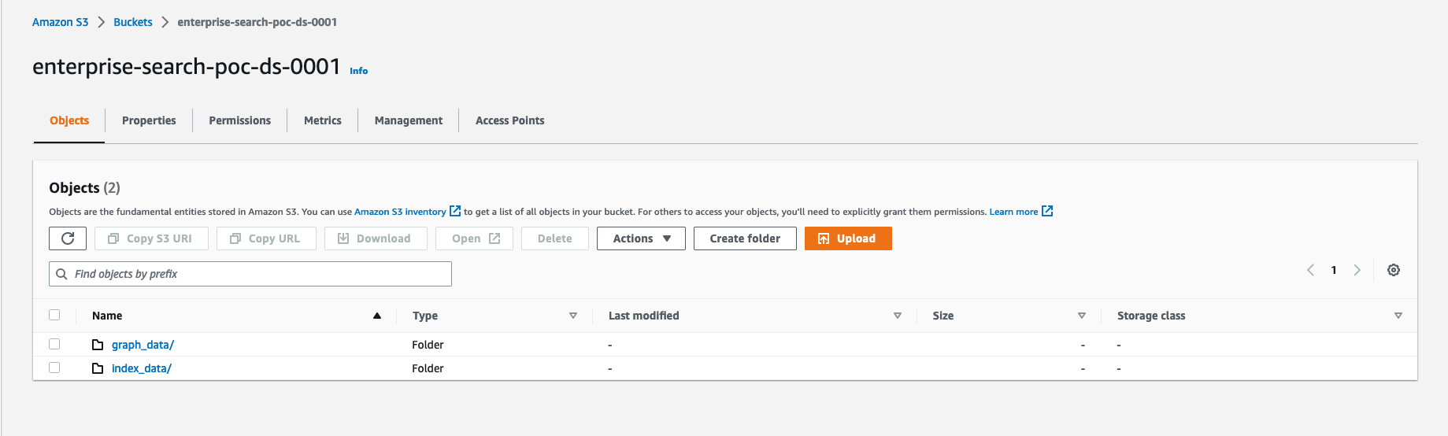This screenshot has width=1448, height=436.
Task: Go to the previous page arrow
Action: tap(1310, 270)
